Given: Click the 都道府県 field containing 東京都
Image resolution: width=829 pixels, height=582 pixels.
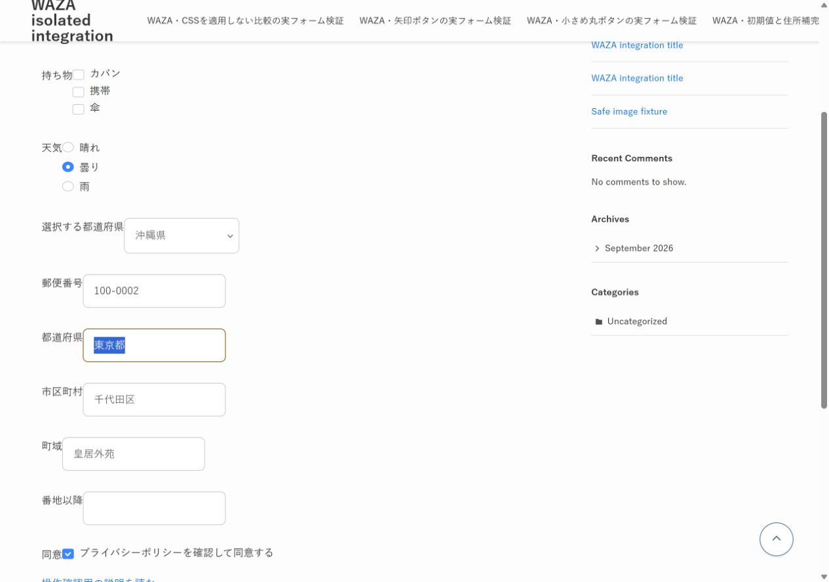Looking at the screenshot, I should point(154,345).
